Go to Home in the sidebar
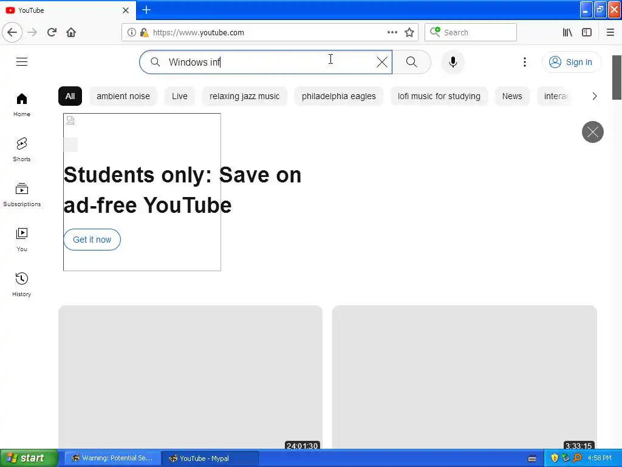 tap(22, 105)
